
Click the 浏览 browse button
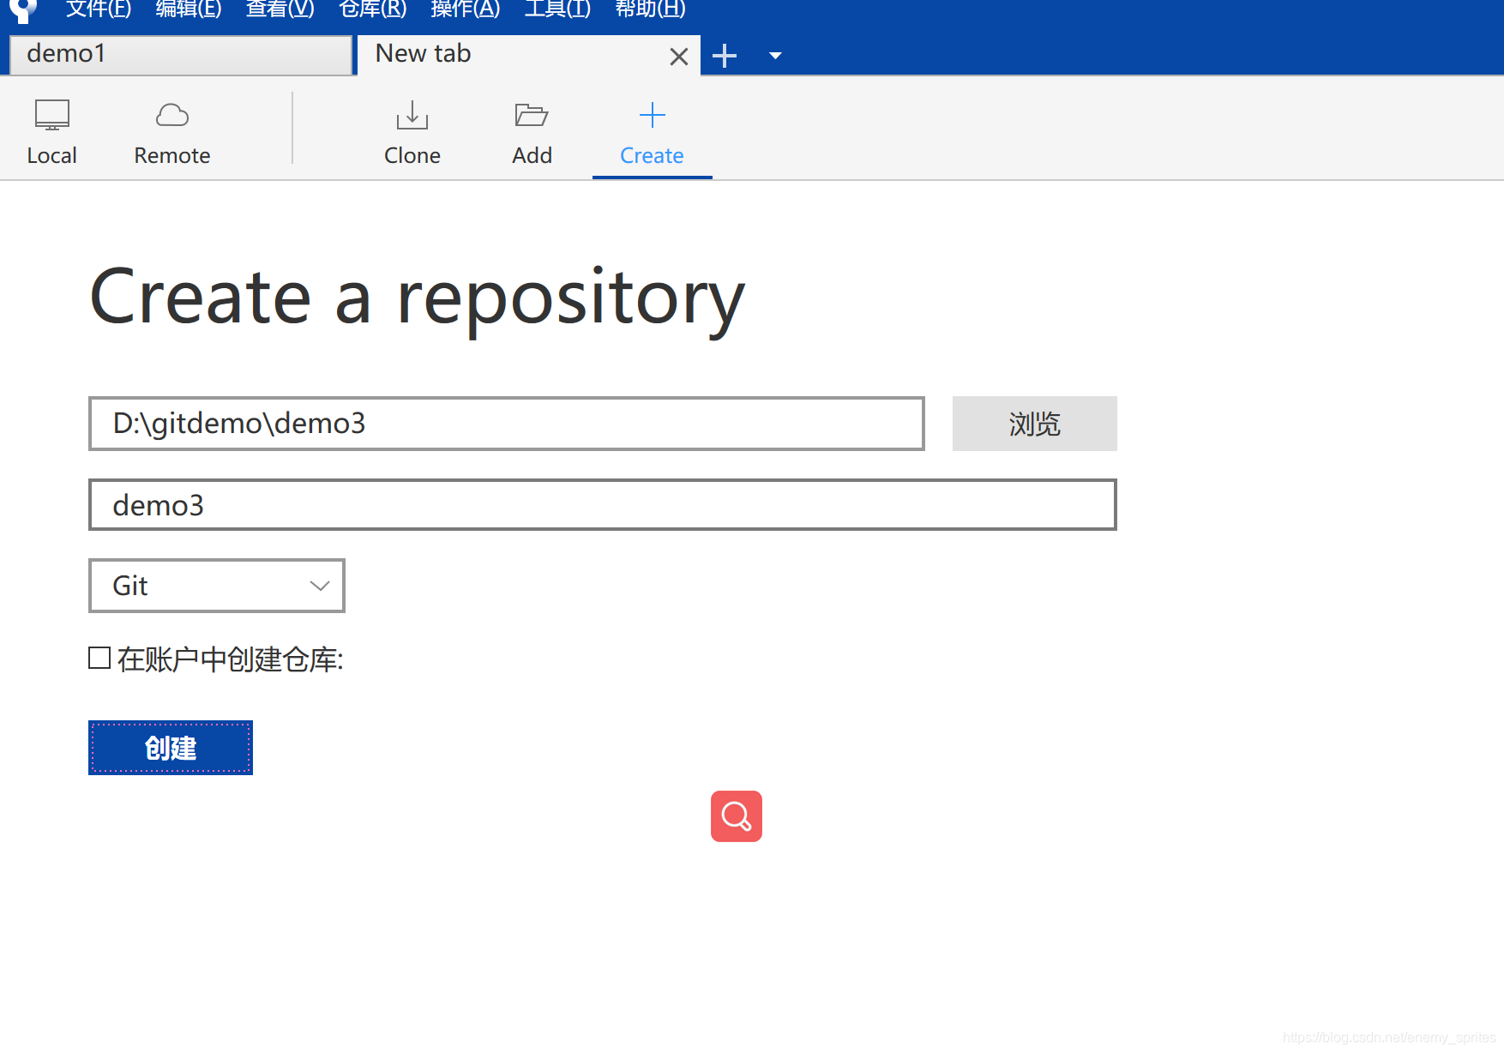(1034, 424)
